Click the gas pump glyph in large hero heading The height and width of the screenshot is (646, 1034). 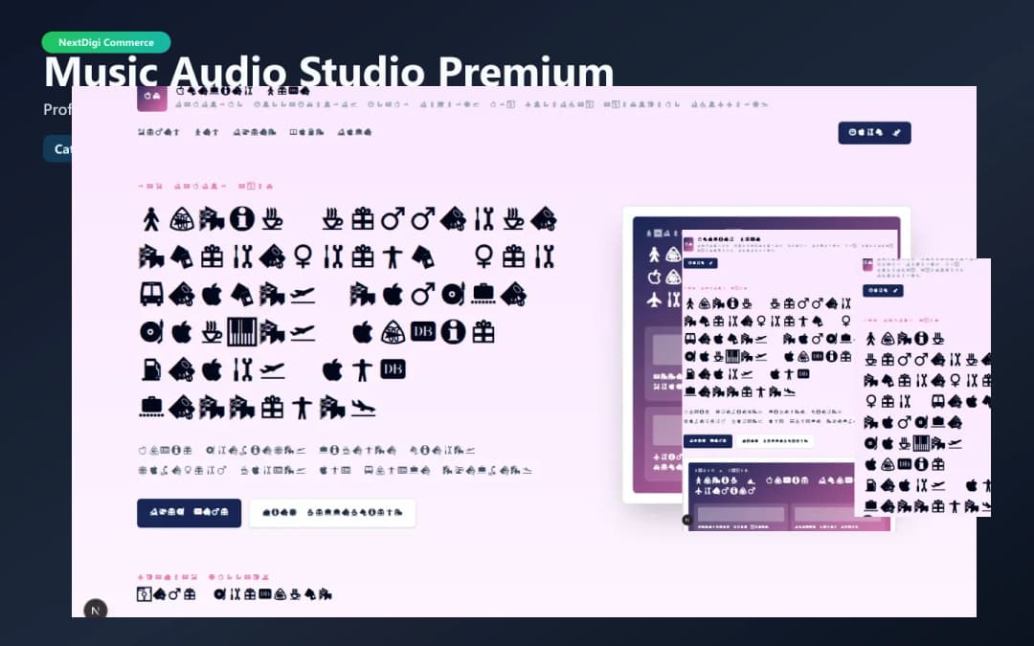(x=151, y=369)
